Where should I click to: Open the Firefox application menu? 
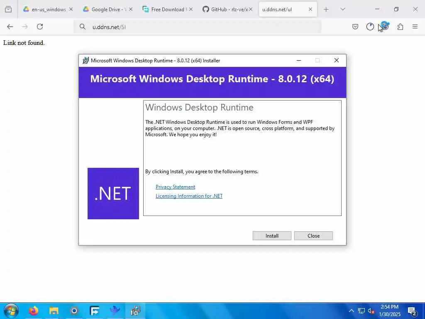[415, 27]
